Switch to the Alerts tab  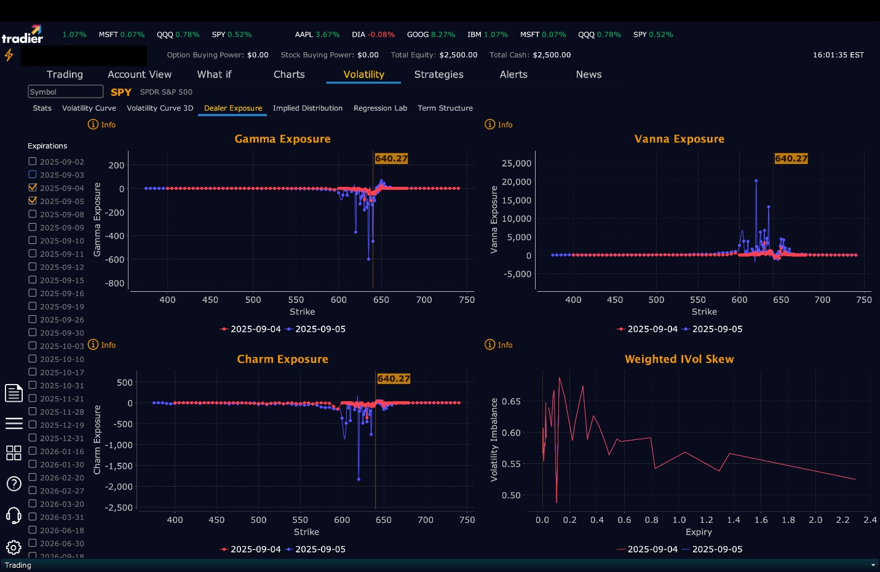coord(513,74)
